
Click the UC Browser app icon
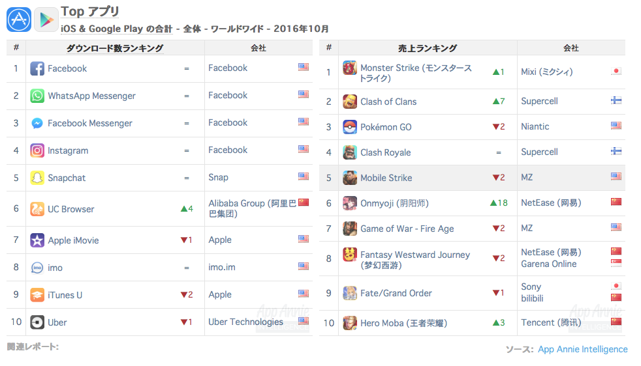pyautogui.click(x=37, y=209)
